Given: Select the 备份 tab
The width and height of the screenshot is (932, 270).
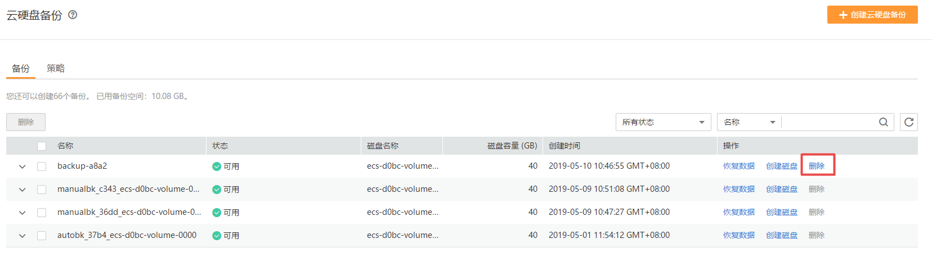Looking at the screenshot, I should tap(21, 69).
